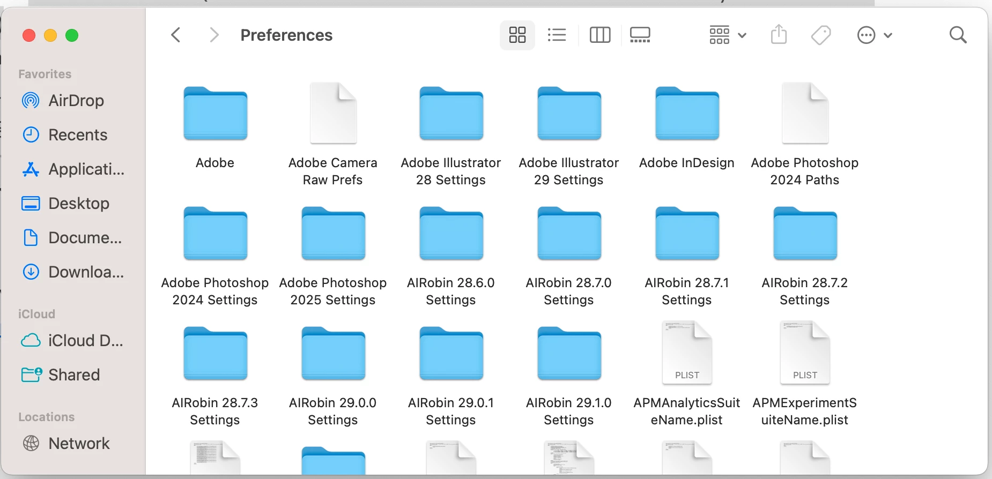The image size is (992, 479).
Task: Select Adobe Illustrator 28 Settings folder
Action: click(451, 114)
